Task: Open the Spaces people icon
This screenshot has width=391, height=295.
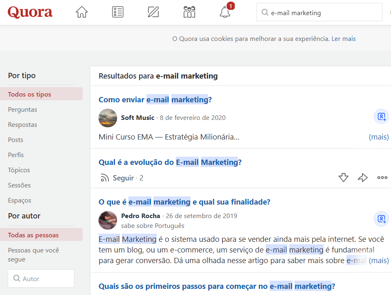Action: [189, 12]
